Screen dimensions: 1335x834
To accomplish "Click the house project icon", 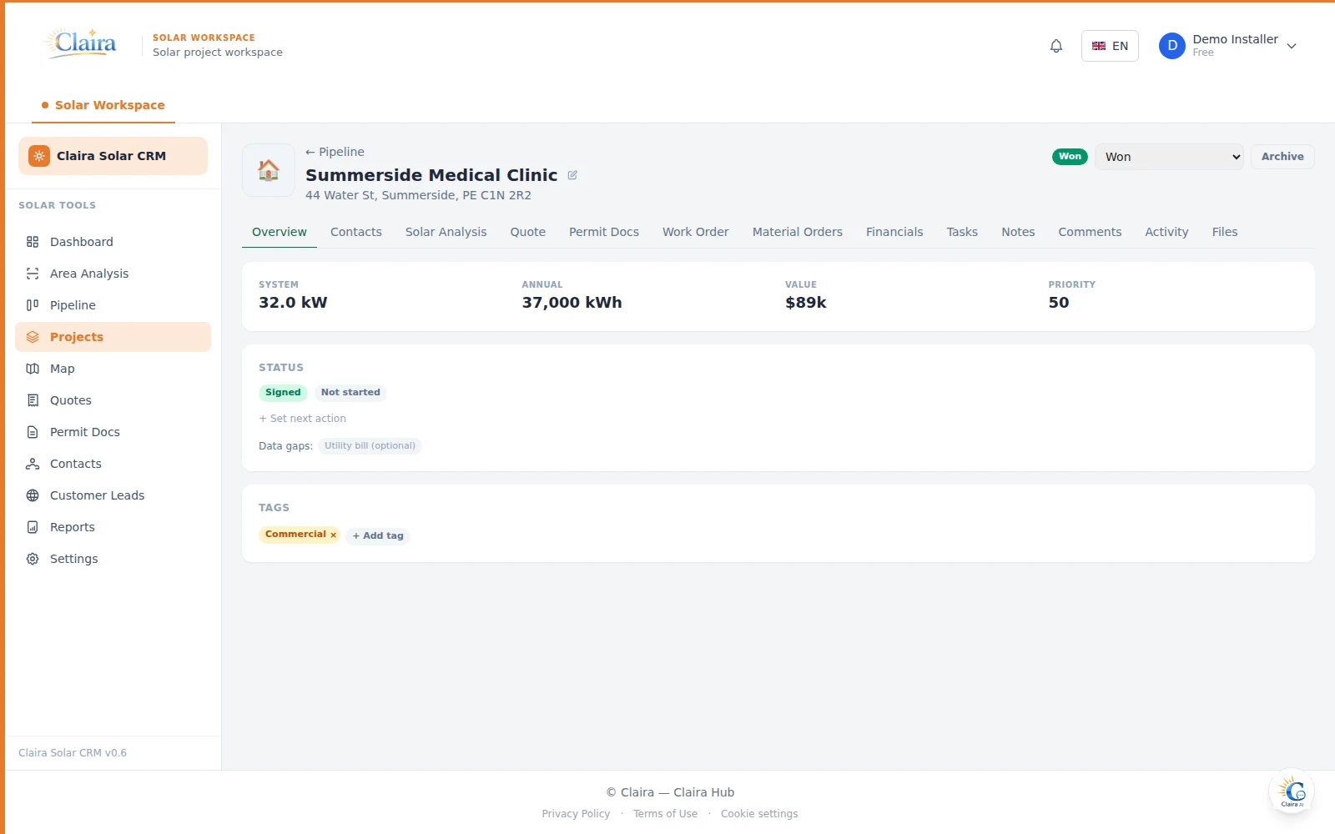I will pyautogui.click(x=269, y=170).
